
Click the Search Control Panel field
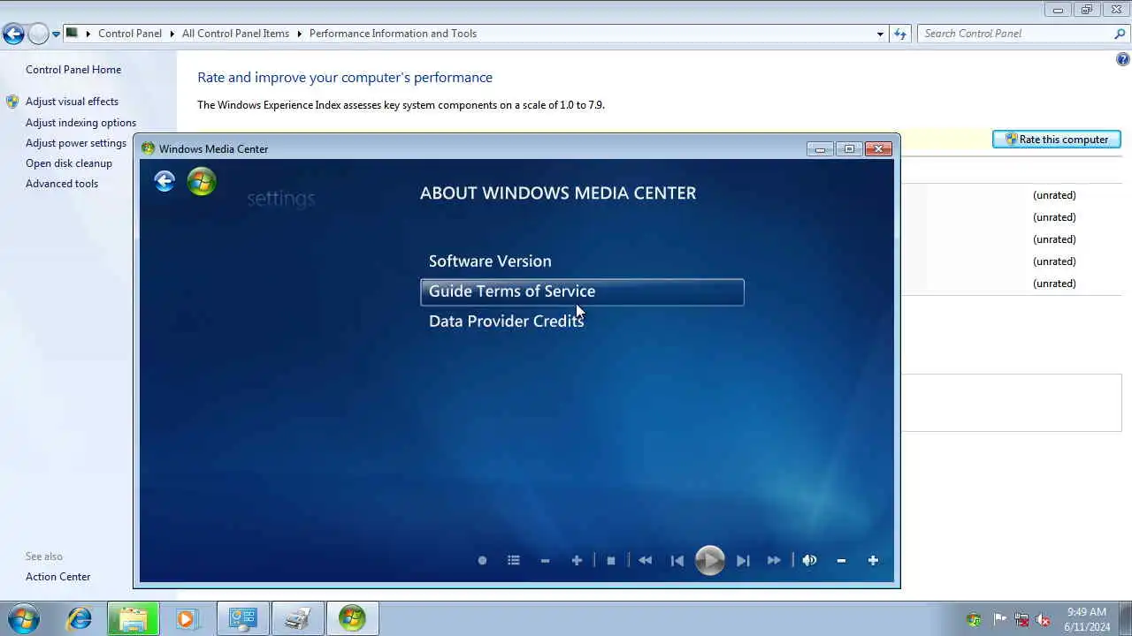click(x=1017, y=34)
